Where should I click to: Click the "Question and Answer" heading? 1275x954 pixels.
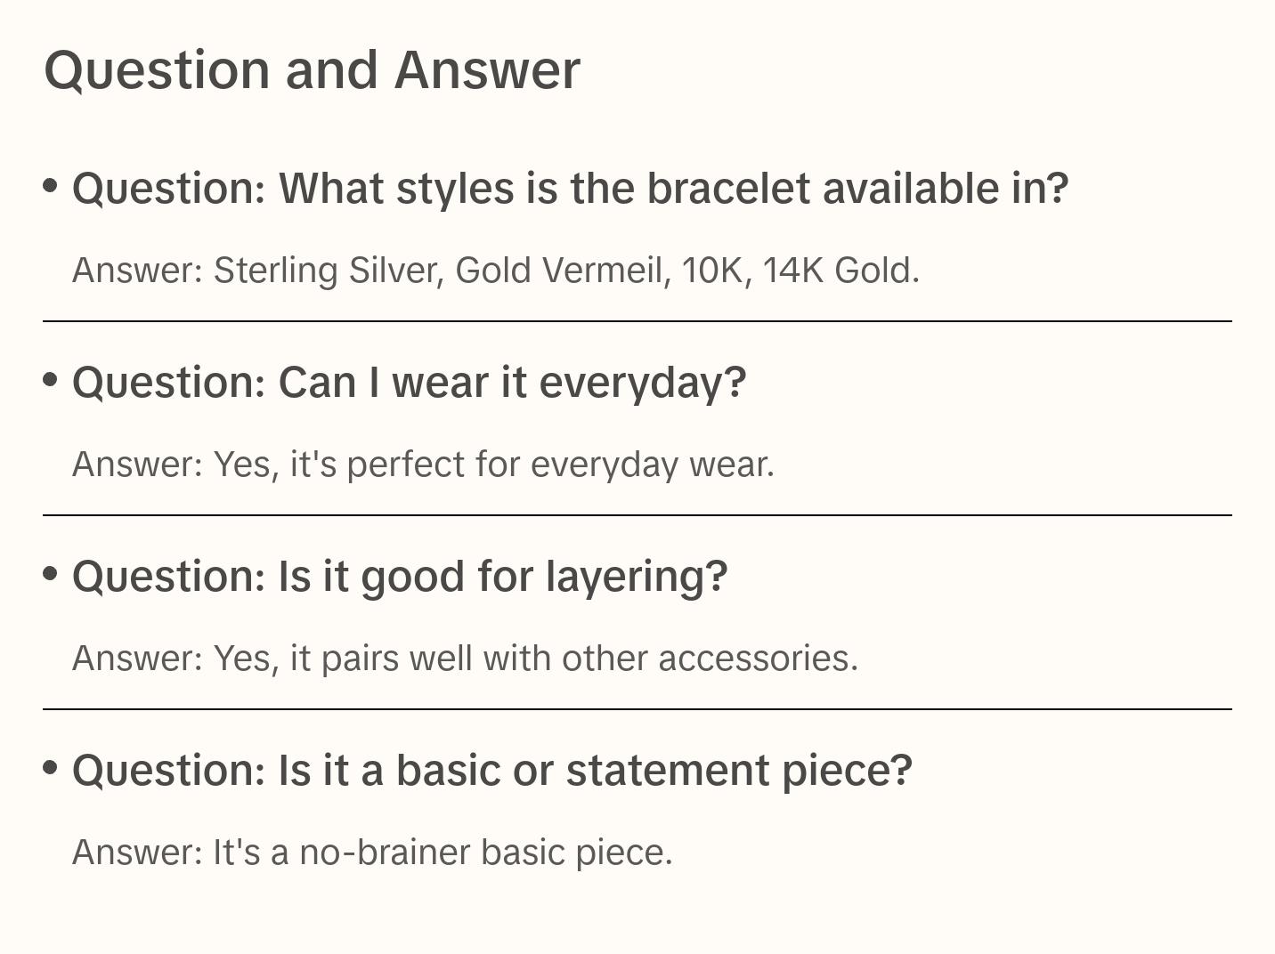pyautogui.click(x=312, y=70)
